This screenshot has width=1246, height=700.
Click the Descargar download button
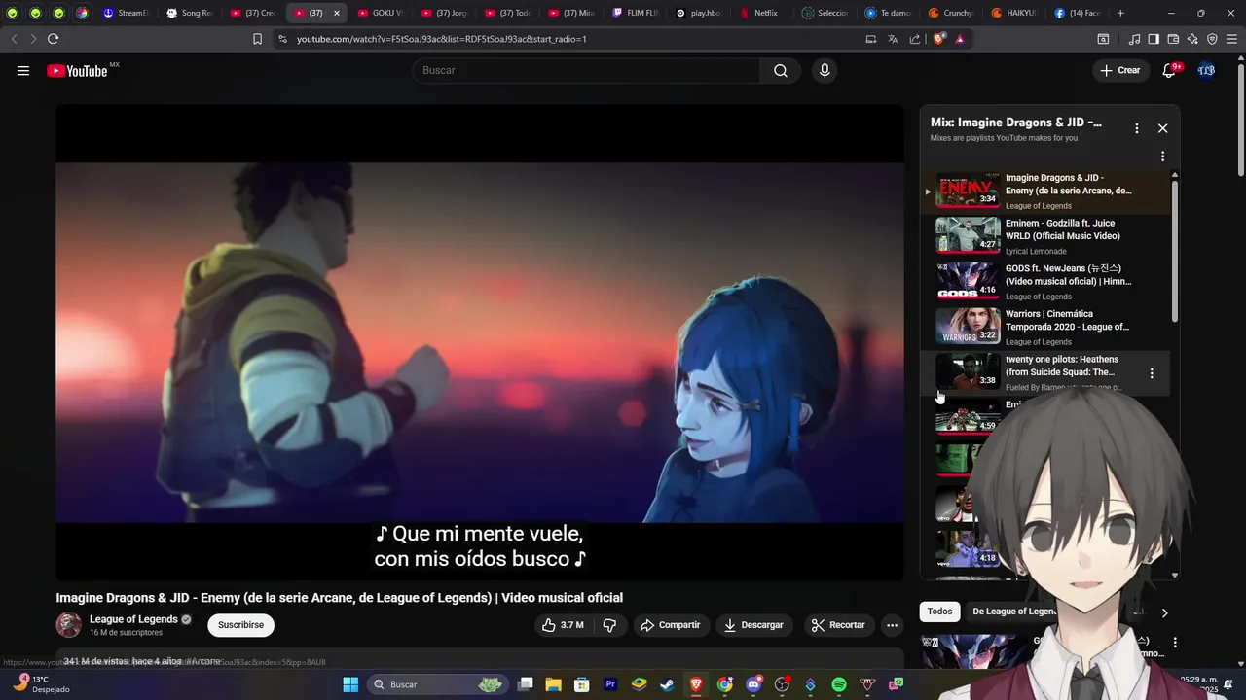[x=752, y=625]
